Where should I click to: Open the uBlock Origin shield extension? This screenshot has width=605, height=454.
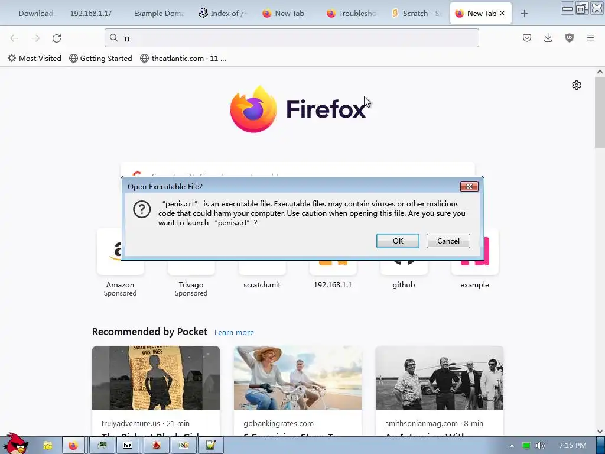point(569,38)
